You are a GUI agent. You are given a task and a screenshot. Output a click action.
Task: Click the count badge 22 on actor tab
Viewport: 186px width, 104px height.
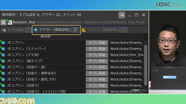tap(75, 30)
